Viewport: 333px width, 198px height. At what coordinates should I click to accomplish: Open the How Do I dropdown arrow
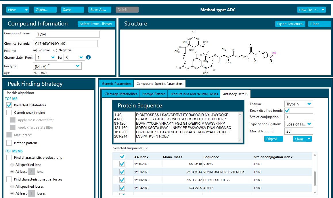tap(323, 10)
